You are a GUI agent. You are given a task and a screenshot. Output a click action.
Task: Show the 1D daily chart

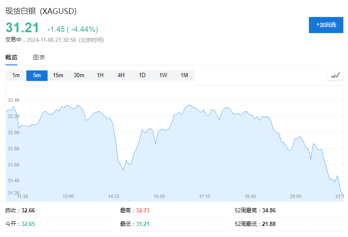point(142,75)
